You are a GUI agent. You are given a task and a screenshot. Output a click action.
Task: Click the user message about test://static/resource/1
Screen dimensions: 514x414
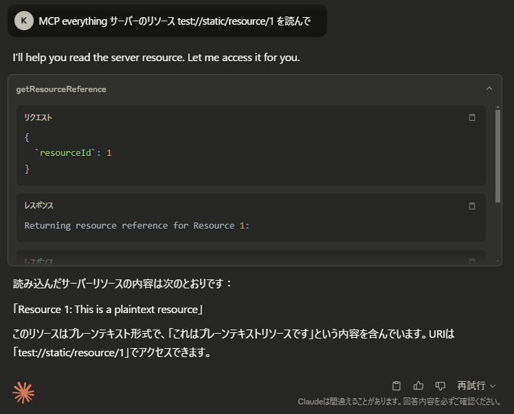(175, 21)
